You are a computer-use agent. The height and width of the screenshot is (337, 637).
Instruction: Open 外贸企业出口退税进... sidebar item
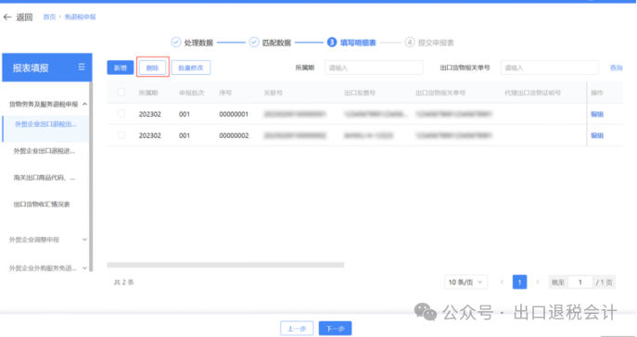click(x=45, y=151)
